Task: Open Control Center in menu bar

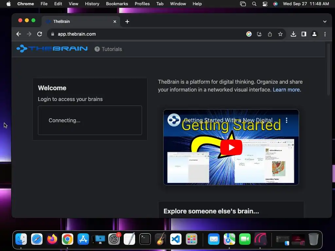Action: coord(265,4)
